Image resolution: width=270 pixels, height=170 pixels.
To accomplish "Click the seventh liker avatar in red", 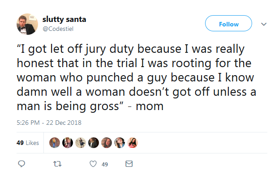I will click(133, 143).
